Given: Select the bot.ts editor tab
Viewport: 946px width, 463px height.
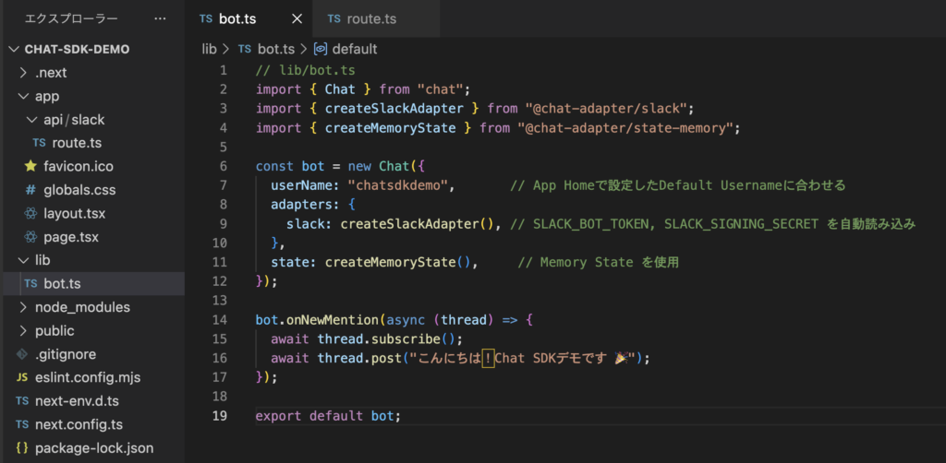Looking at the screenshot, I should [x=236, y=18].
